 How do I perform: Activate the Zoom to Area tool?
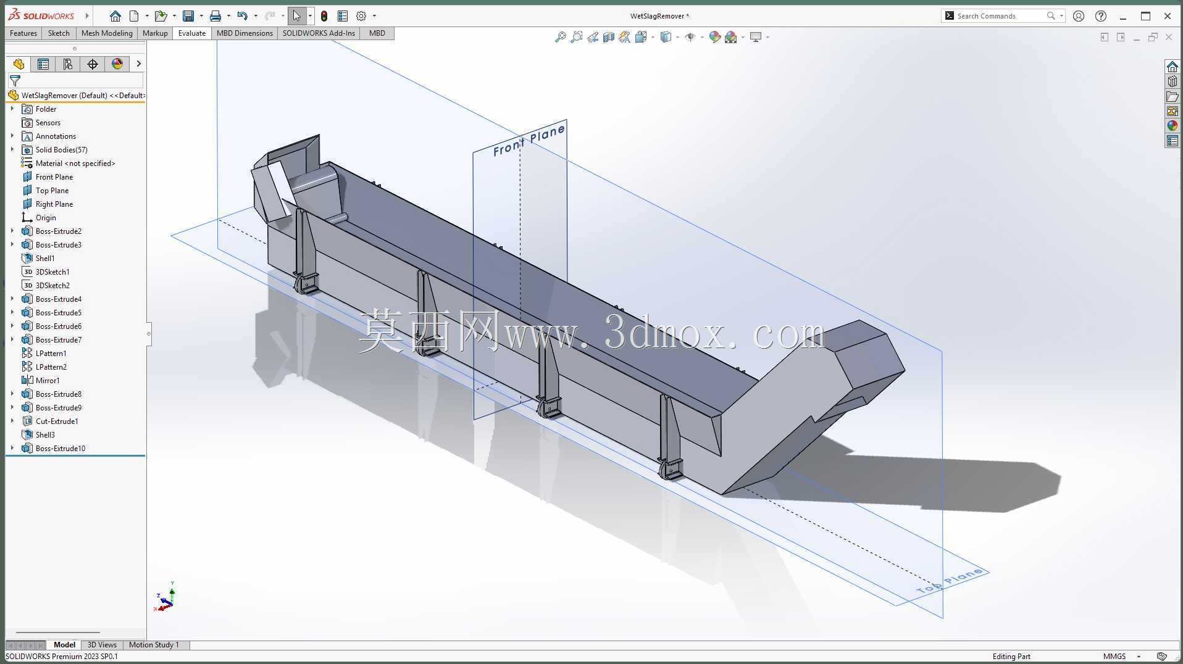click(x=576, y=37)
